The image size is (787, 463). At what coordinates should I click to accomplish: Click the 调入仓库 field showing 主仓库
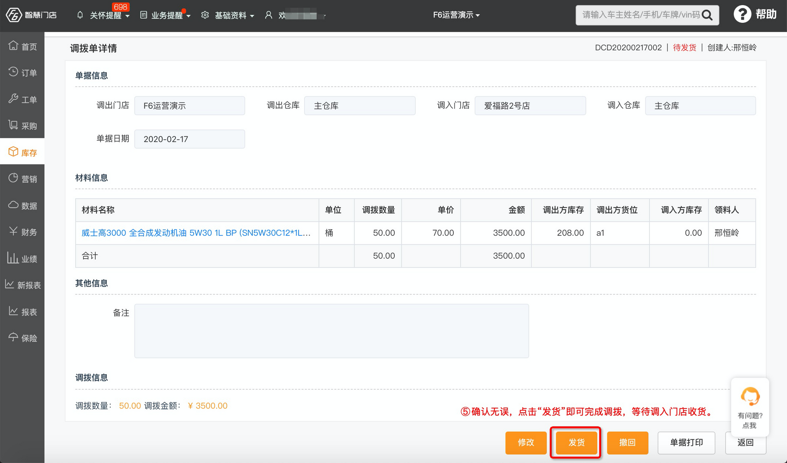click(x=700, y=105)
